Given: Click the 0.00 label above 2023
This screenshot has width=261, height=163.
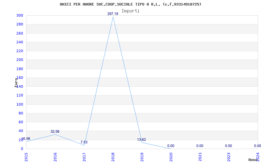Looking at the screenshot, I should click(229, 146).
